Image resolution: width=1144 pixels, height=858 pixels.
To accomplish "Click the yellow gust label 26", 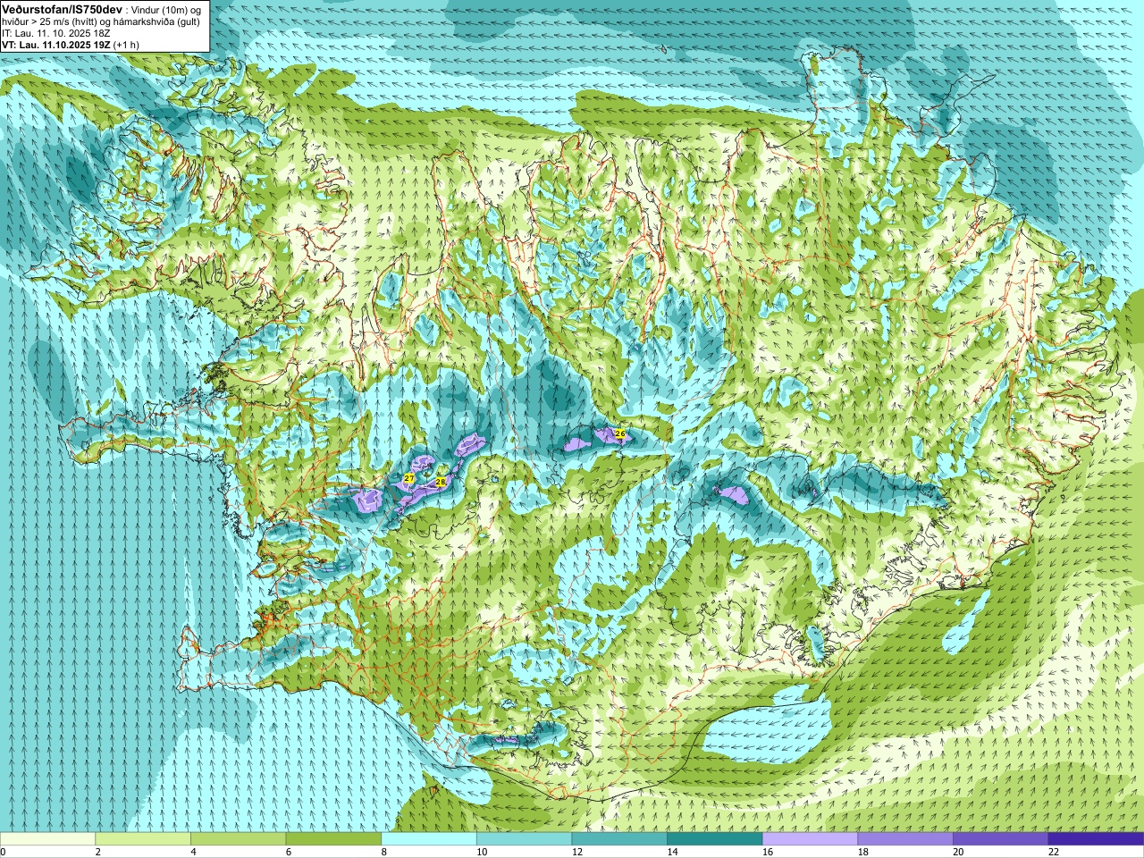I will click(x=620, y=433).
